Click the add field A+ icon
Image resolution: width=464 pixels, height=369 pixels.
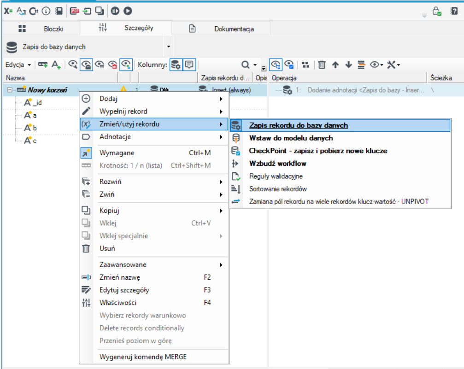click(x=56, y=64)
